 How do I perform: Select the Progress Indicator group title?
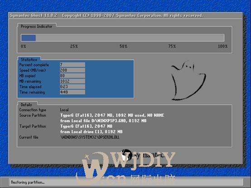click(37, 26)
